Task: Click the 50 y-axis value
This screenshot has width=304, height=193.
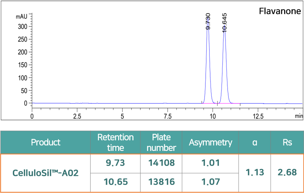Action: pyautogui.click(x=24, y=90)
